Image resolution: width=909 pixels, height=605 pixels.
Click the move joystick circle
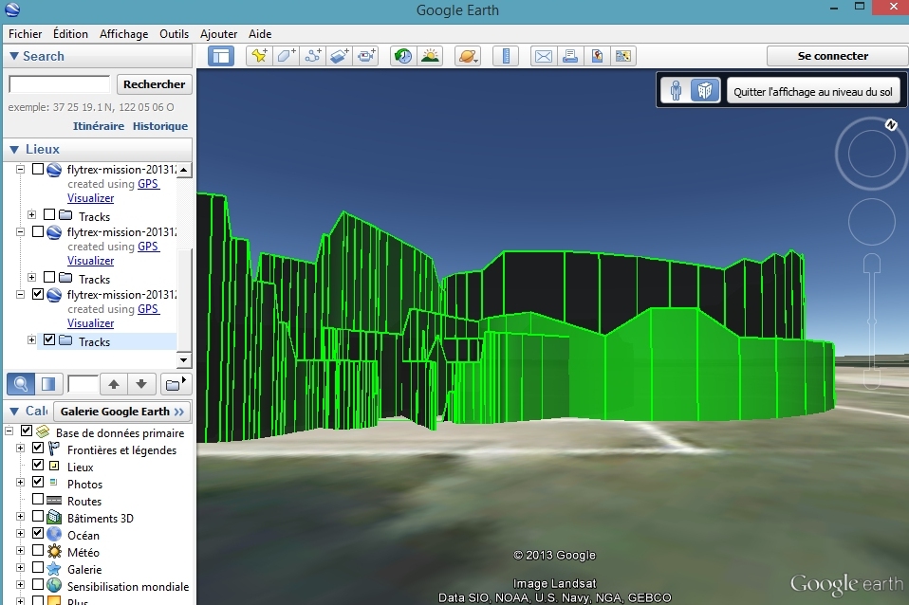871,221
